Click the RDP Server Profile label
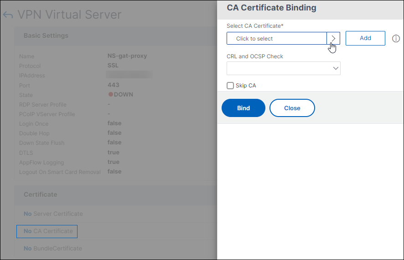Image resolution: width=404 pixels, height=260 pixels. point(43,105)
